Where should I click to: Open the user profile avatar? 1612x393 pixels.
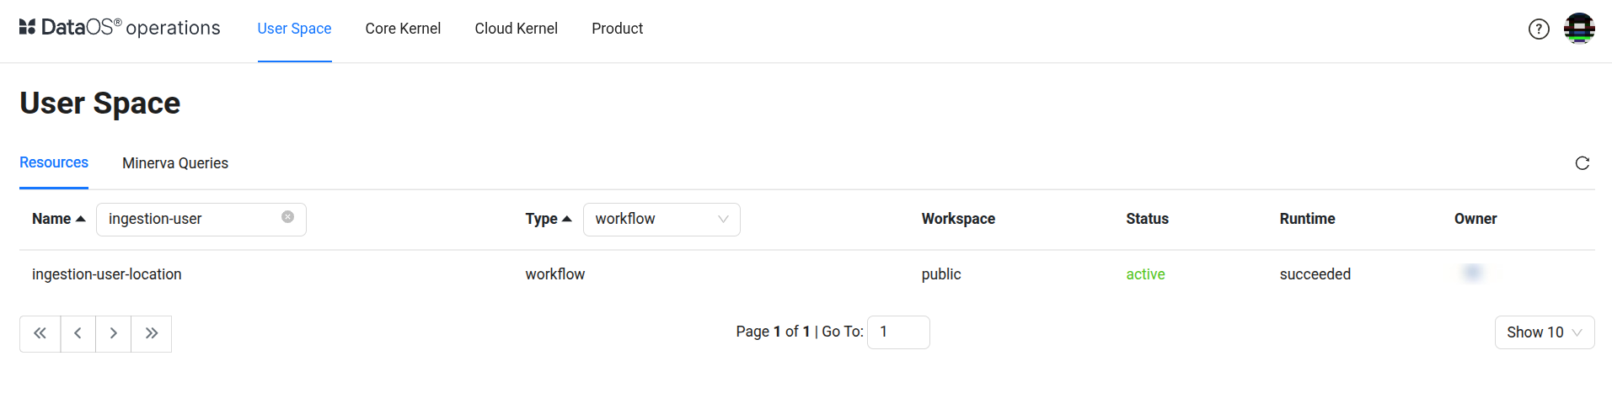(1579, 29)
